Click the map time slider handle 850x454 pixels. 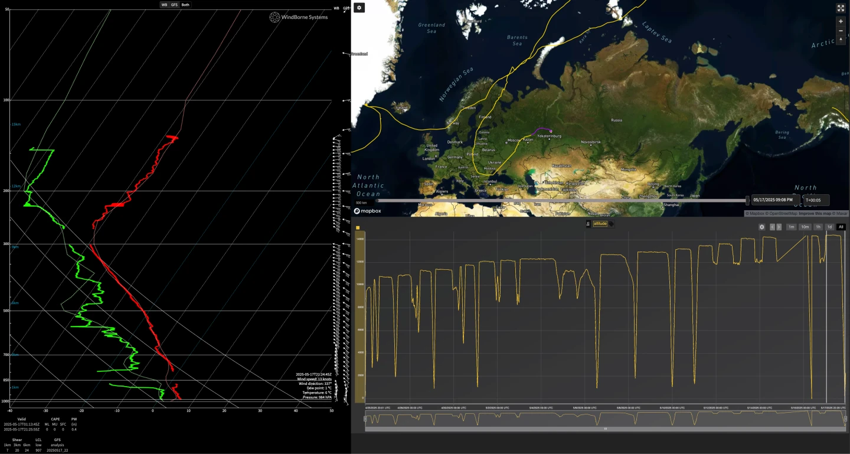(747, 201)
